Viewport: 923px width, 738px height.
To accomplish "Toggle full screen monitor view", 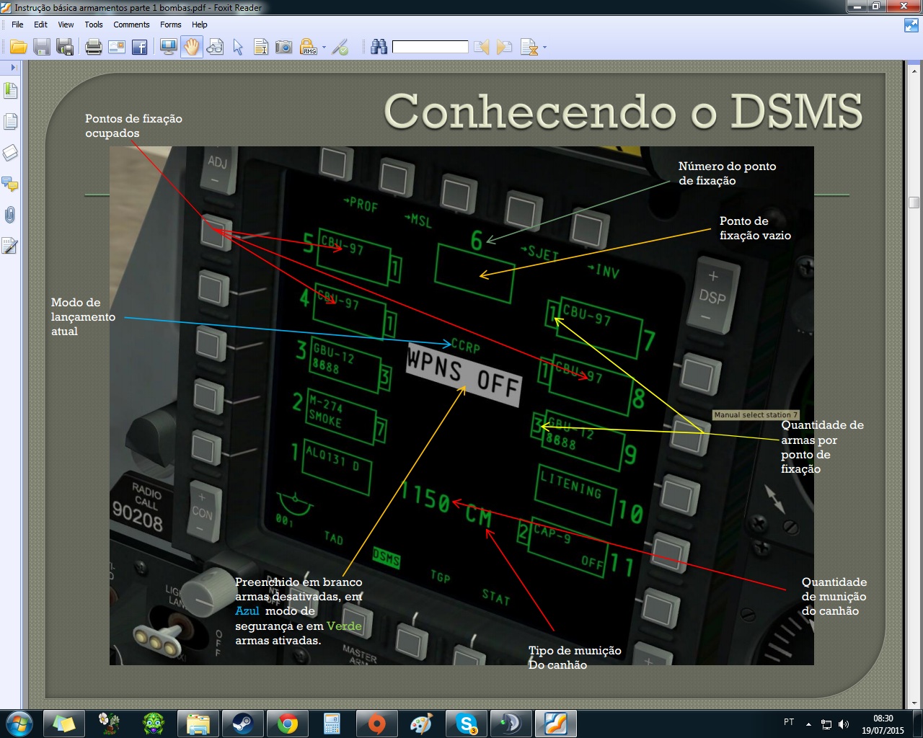I will (x=169, y=48).
